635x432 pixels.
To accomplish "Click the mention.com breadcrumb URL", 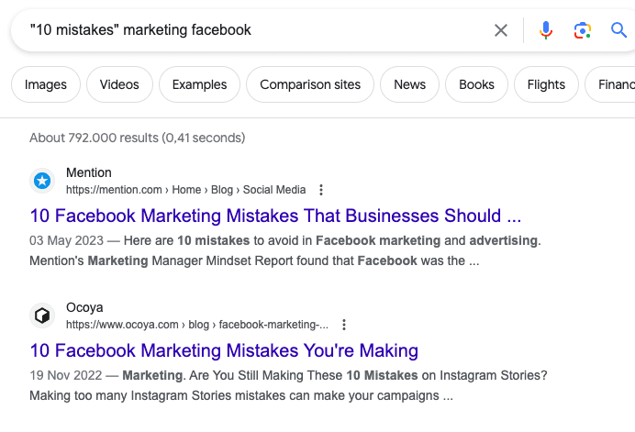I will (x=185, y=190).
